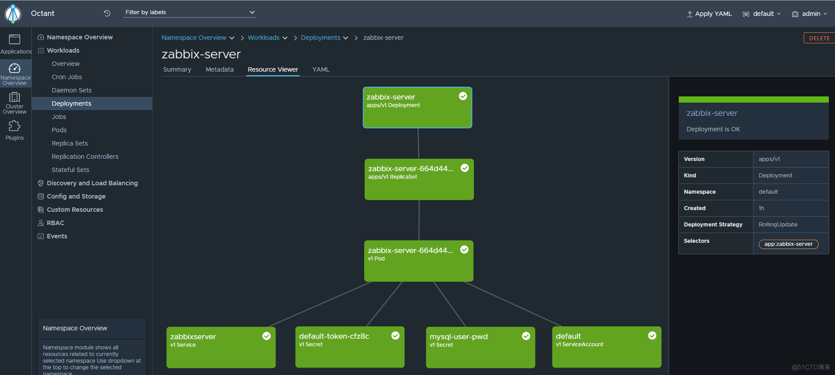Switch to the Metadata tab

click(219, 69)
